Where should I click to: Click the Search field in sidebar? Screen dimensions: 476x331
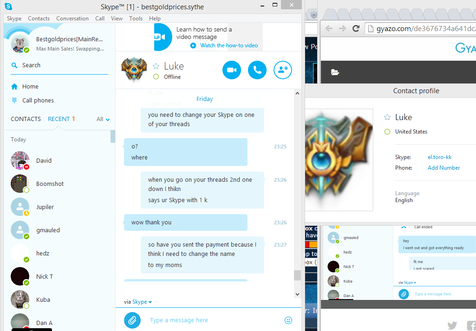[59, 65]
